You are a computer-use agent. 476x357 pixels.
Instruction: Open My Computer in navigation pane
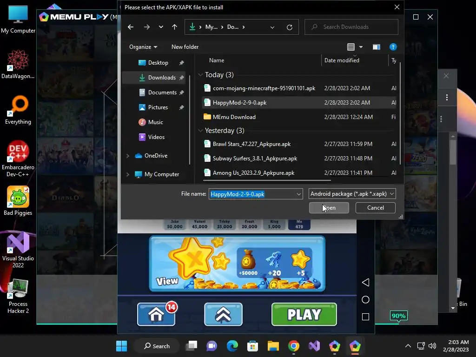coord(161,175)
